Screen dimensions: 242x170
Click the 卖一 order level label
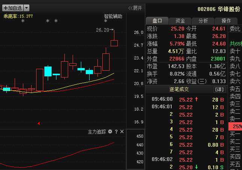(235, 119)
